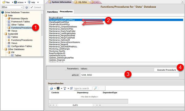Click the Help menu icon
Image resolution: width=185 pixels, height=111 pixels.
click(x=29, y=2)
